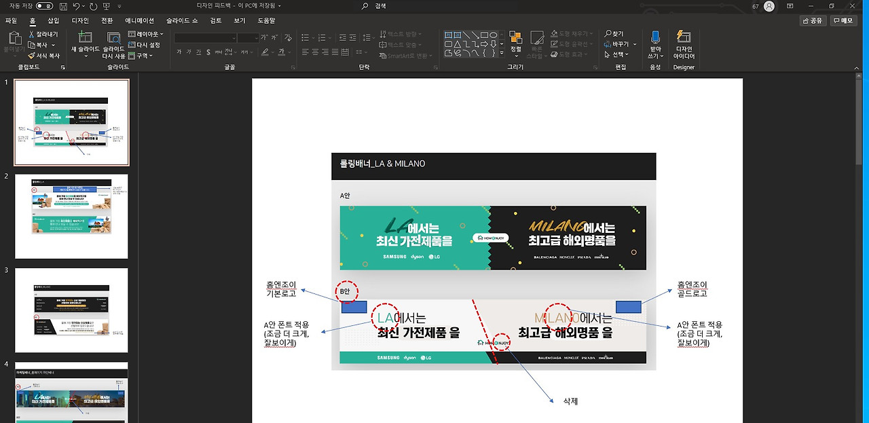Switch to the 검토 ribbon tab
The height and width of the screenshot is (423, 869).
pyautogui.click(x=216, y=21)
